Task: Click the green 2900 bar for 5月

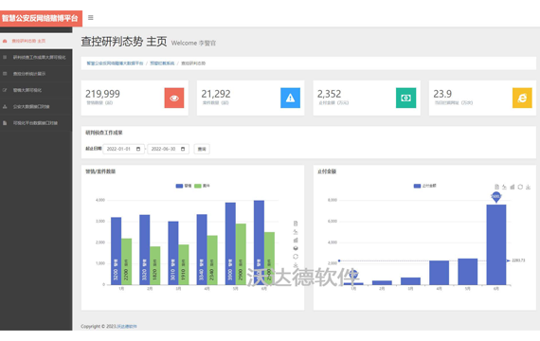Action: click(241, 255)
